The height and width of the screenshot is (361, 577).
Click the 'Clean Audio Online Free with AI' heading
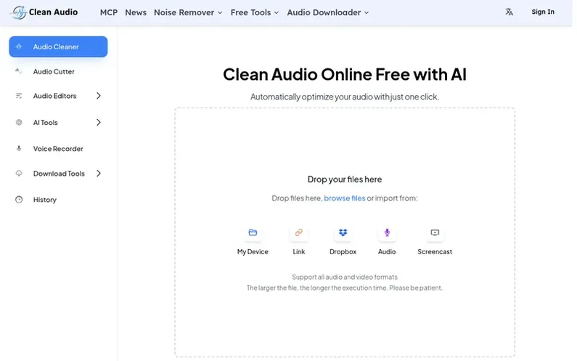pyautogui.click(x=345, y=74)
